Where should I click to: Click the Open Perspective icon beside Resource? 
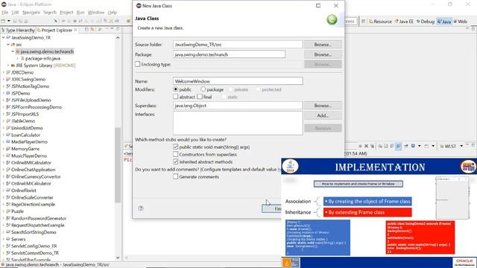[364, 22]
